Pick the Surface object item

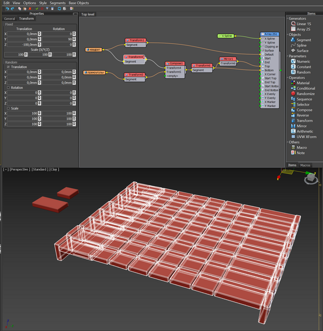tap(300, 51)
